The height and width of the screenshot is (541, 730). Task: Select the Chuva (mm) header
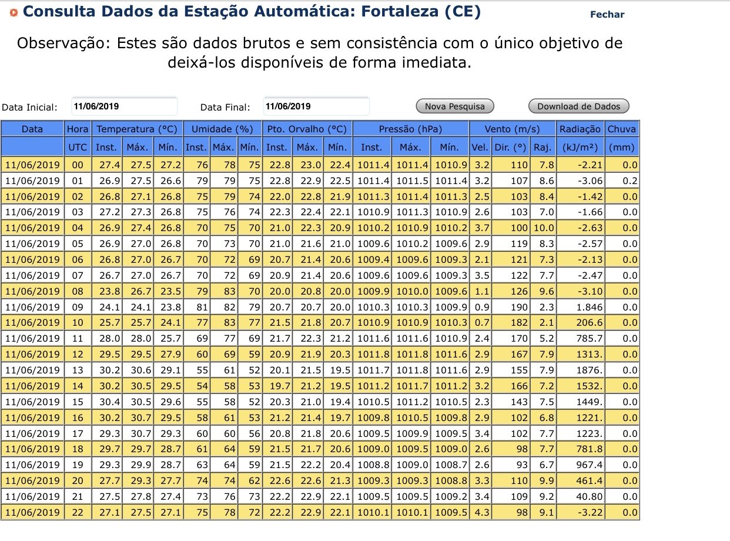pos(622,129)
